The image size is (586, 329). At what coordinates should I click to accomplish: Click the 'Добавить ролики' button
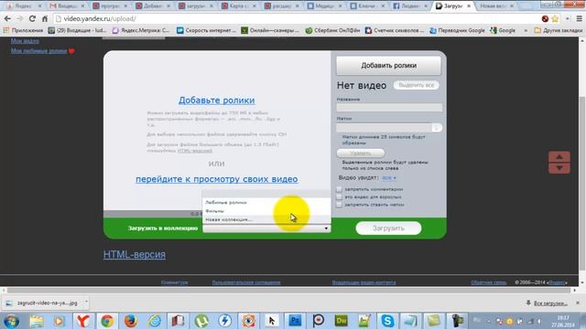[388, 66]
